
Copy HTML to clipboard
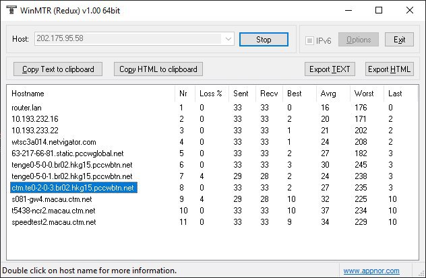click(158, 69)
